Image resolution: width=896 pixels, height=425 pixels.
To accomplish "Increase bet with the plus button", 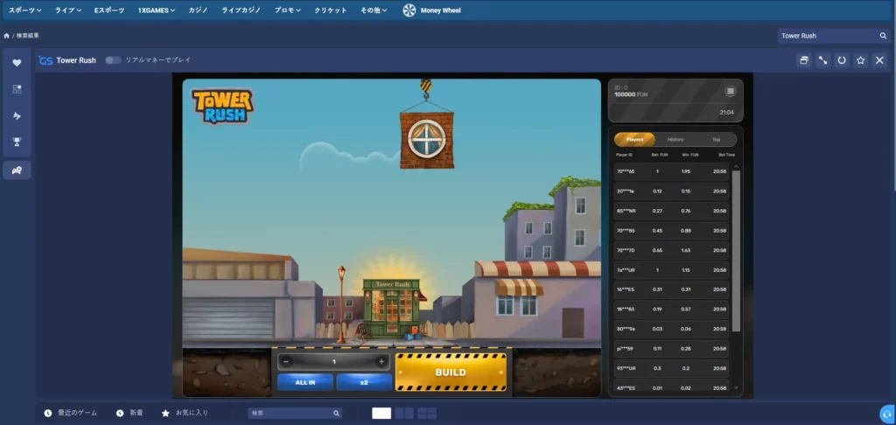I will click(381, 361).
